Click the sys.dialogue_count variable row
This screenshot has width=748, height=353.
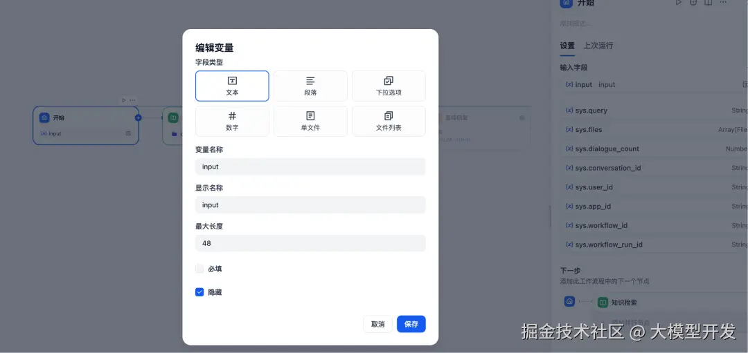tap(654, 149)
